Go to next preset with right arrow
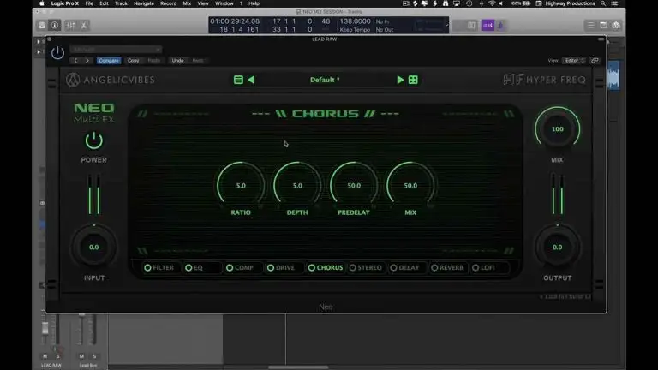Image resolution: width=658 pixels, height=370 pixels. point(400,80)
